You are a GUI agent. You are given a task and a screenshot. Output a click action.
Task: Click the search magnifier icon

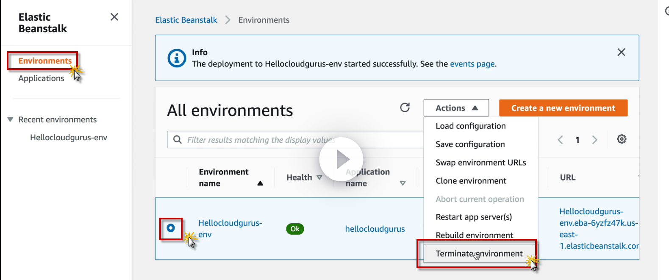point(178,140)
